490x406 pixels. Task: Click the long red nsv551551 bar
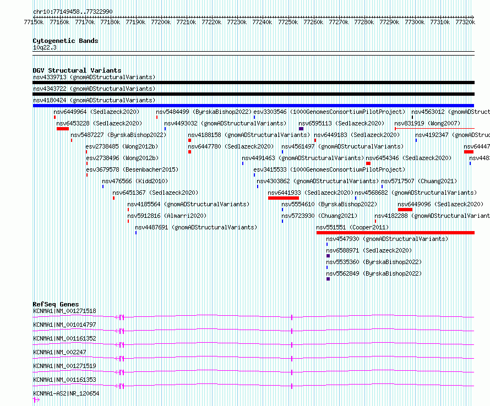(395, 233)
